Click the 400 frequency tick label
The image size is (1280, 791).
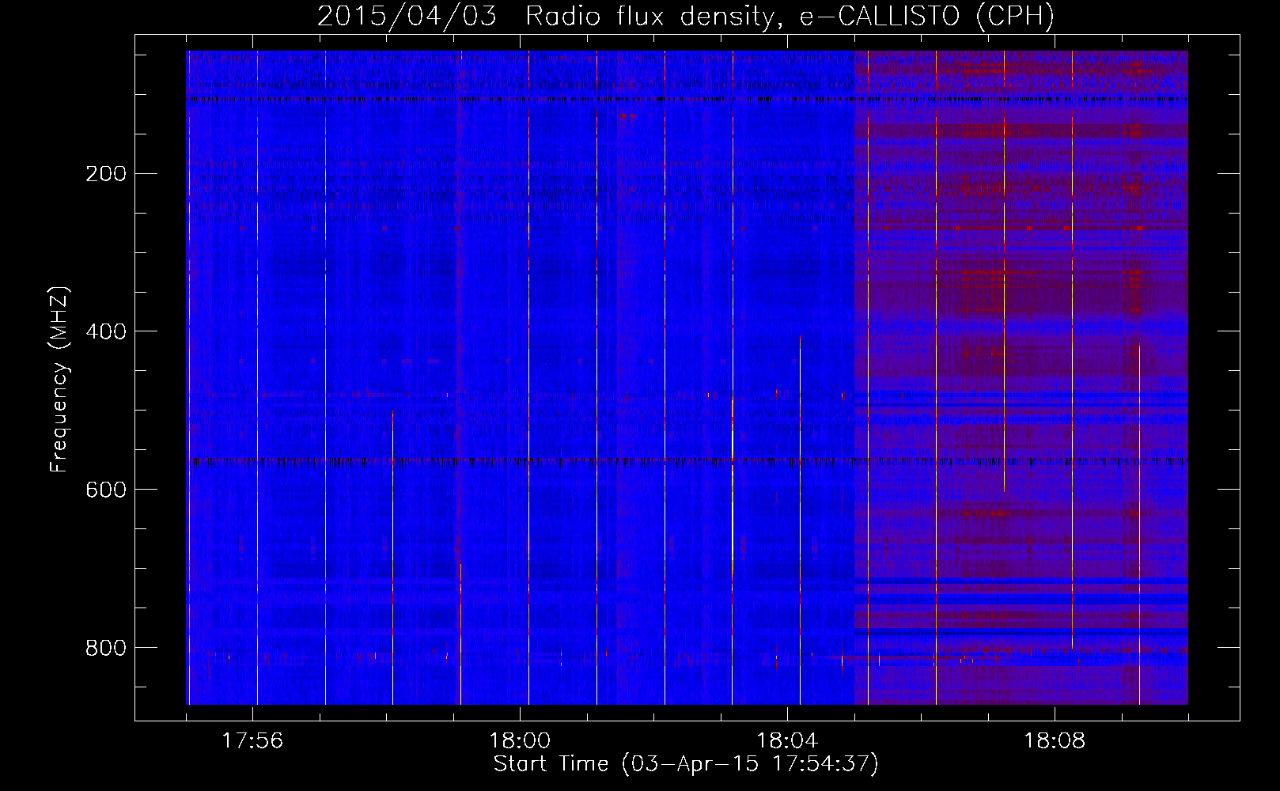tap(105, 331)
